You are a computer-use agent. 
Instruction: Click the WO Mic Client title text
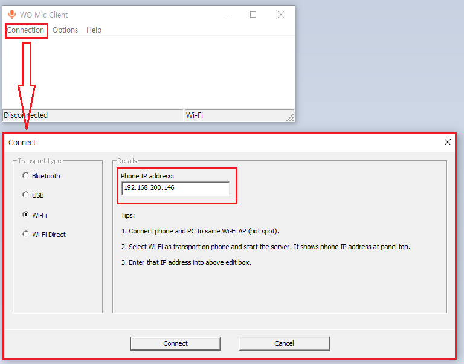pyautogui.click(x=43, y=15)
